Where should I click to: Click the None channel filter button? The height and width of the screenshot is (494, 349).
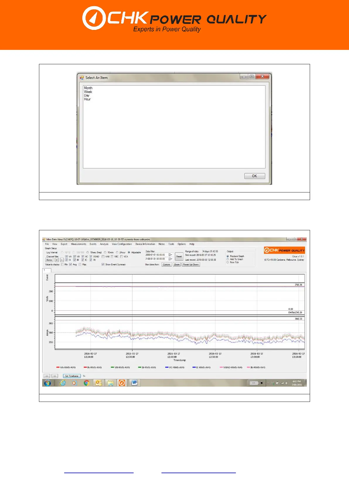(x=49, y=260)
